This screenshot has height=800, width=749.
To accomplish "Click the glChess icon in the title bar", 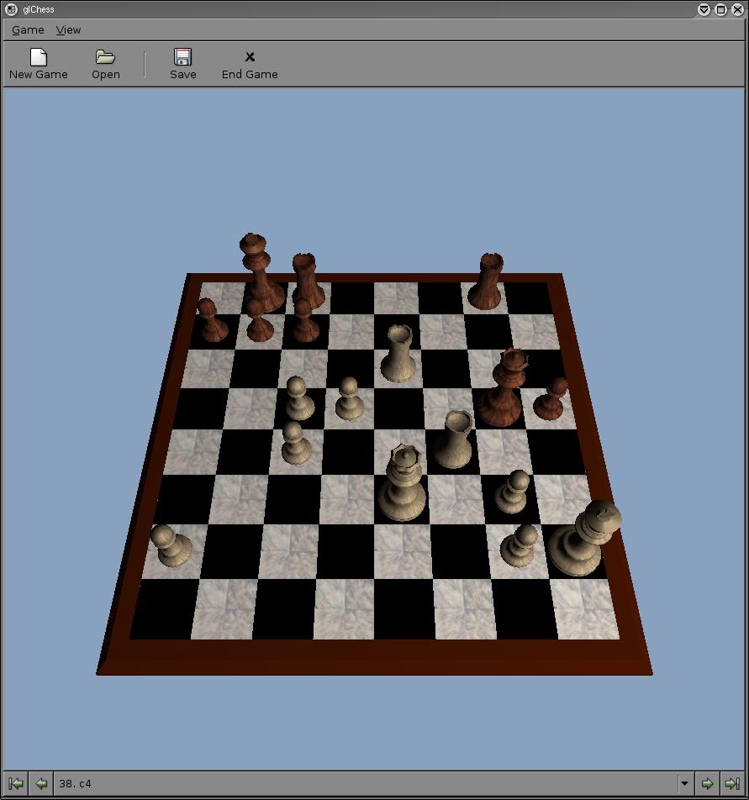I will pos(11,9).
